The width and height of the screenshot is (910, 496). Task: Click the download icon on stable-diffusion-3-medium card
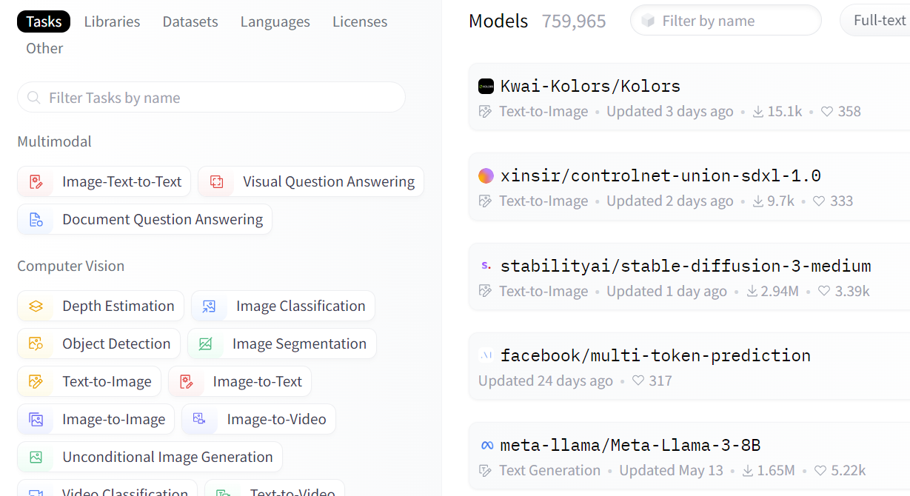(752, 292)
